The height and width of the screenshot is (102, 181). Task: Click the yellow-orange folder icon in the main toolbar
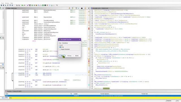coord(36,5)
